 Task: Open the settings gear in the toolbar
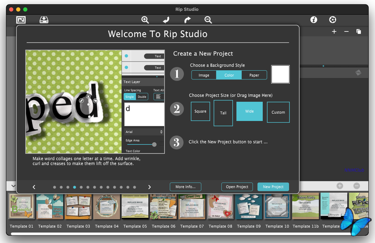pos(333,20)
